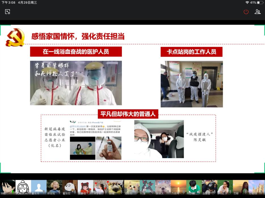Screen dimensions: 265x198
Task: Tap the vaccine volunteer Weibo post screenshot
Action: [x=96, y=140]
